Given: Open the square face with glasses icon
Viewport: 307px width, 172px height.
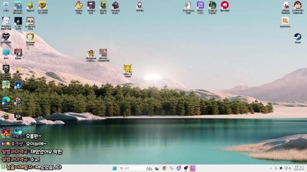Looking at the screenshot, I should coord(30,21).
